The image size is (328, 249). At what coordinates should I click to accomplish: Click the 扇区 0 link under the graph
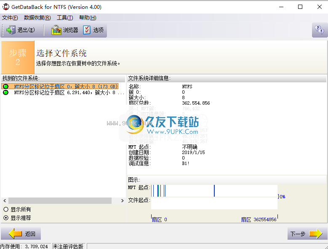159,219
